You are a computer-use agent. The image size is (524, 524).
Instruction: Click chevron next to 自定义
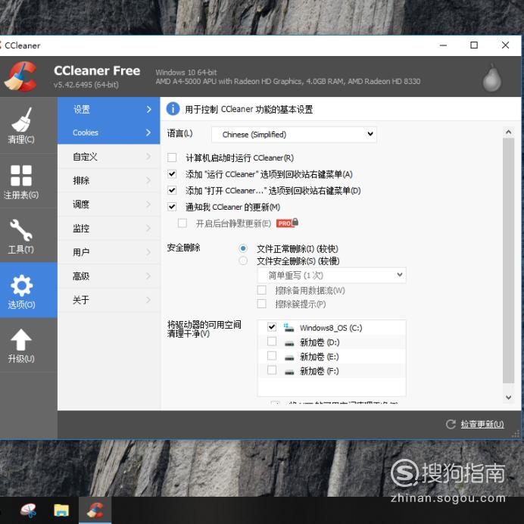click(x=149, y=157)
